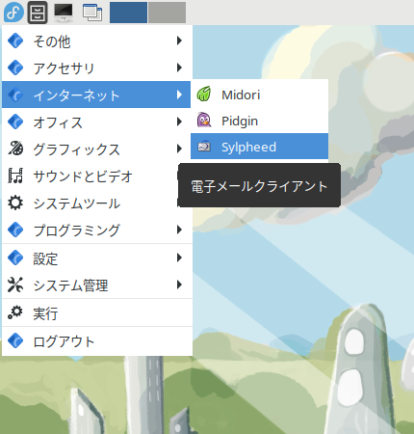Click the blue diamond icon beside インターネット
Image resolution: width=414 pixels, height=434 pixels.
[x=15, y=95]
